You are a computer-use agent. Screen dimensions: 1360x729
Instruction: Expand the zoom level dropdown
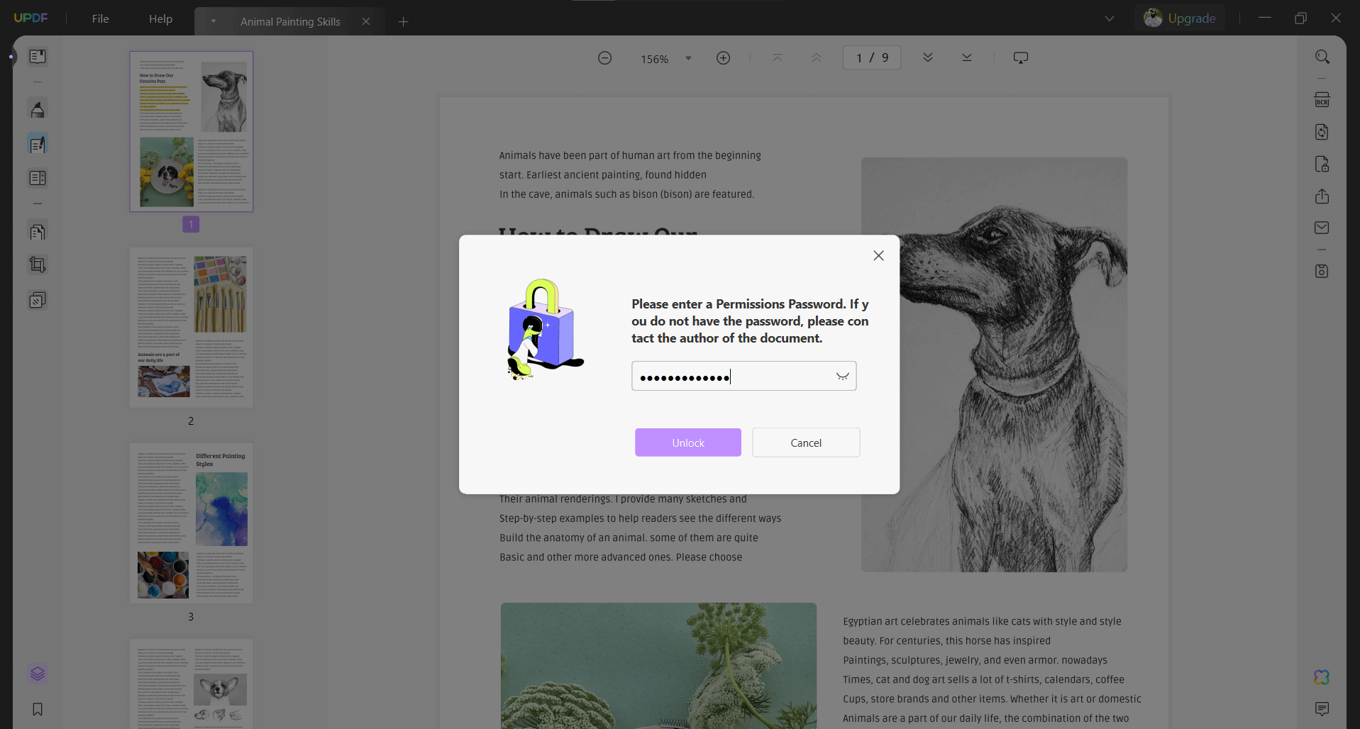[688, 58]
